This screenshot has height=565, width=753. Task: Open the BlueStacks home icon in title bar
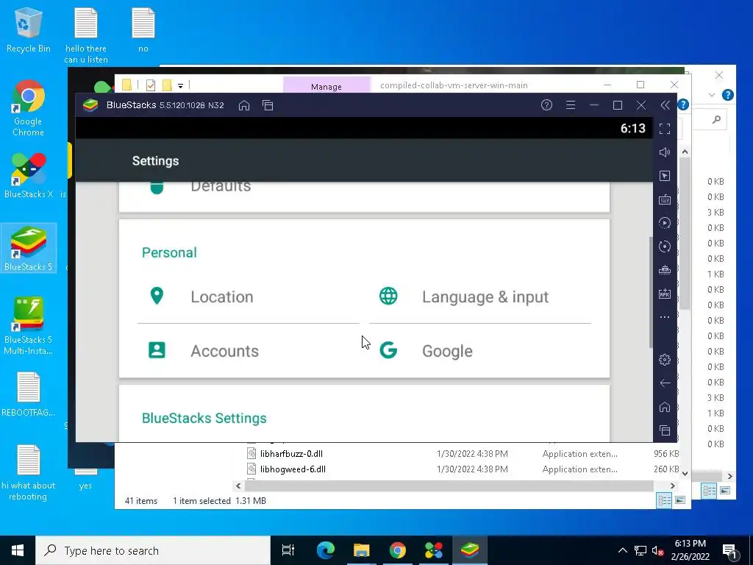pos(244,105)
